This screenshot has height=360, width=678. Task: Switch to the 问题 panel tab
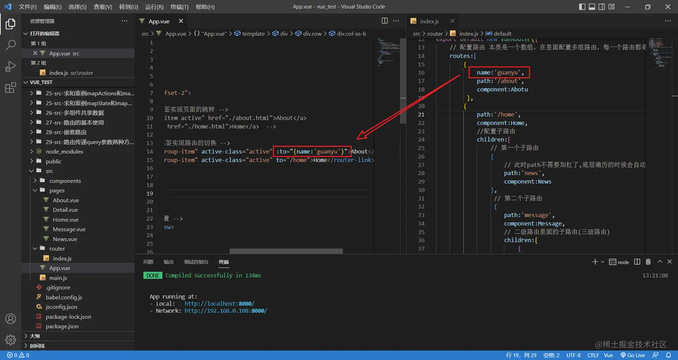(148, 262)
